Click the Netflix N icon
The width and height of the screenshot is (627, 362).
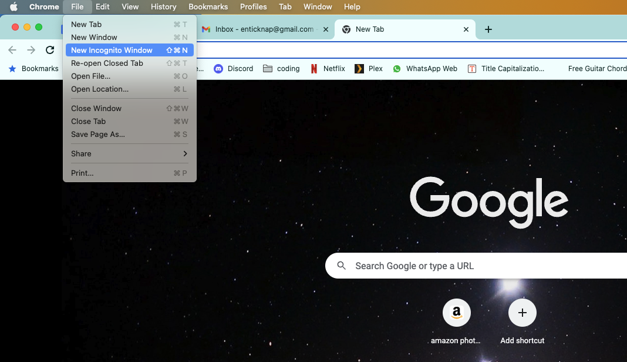click(x=314, y=69)
